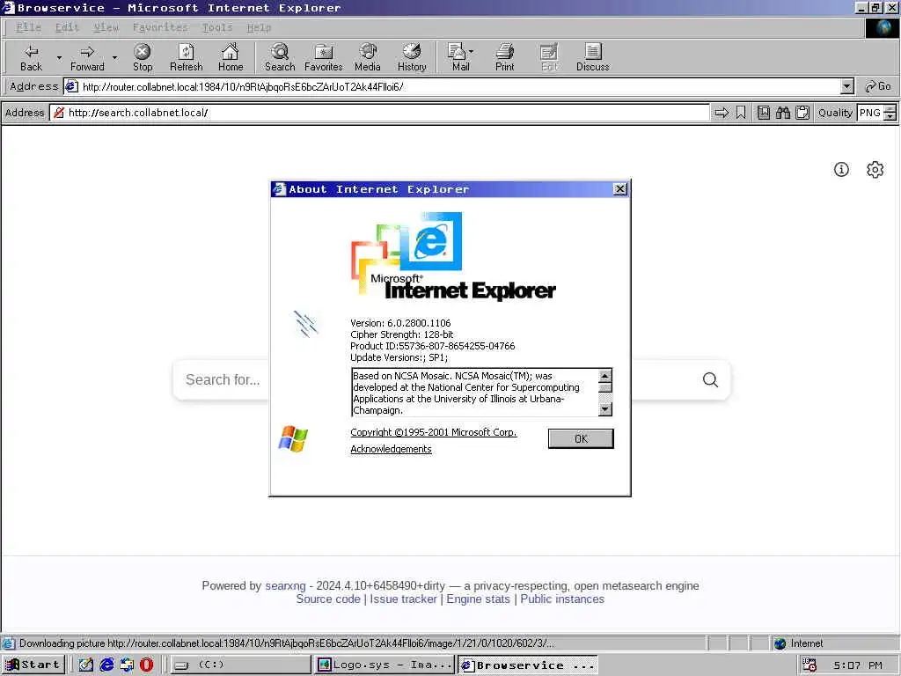The image size is (901, 676).
Task: Click the third quick launch icon
Action: click(127, 665)
